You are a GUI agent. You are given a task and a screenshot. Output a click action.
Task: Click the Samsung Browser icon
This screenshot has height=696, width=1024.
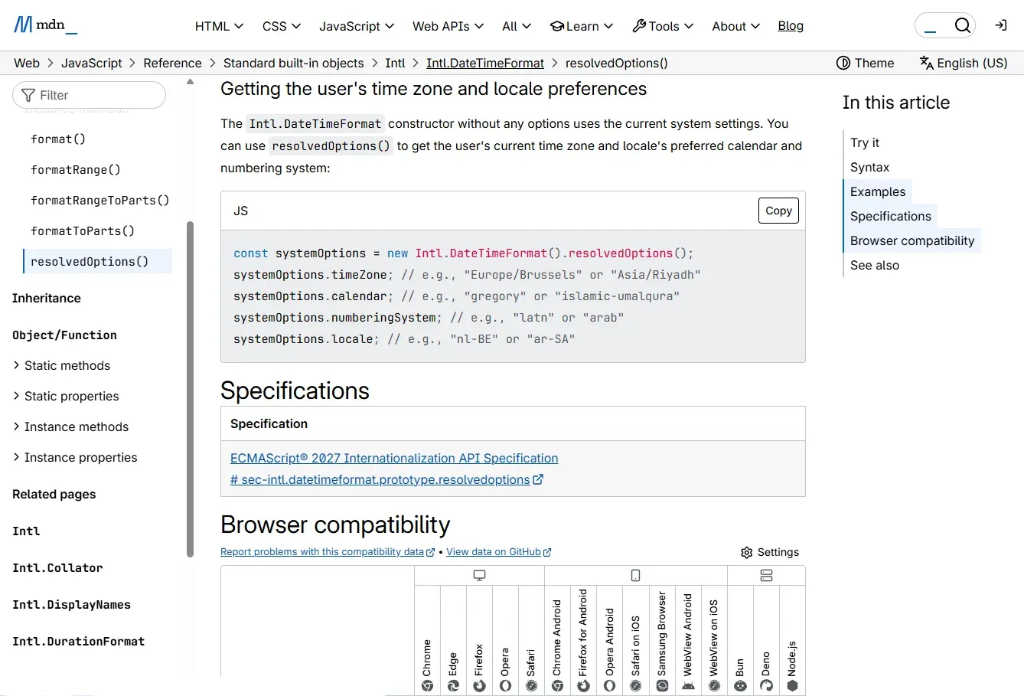(x=662, y=686)
